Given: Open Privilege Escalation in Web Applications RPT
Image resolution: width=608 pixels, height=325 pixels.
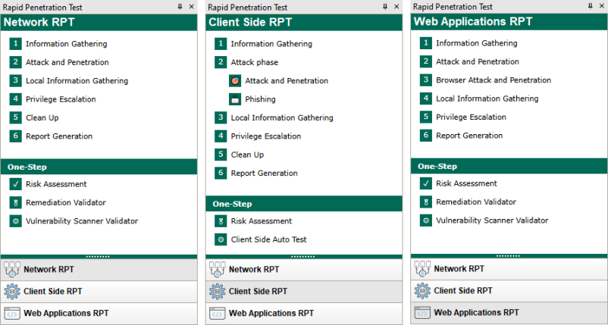Looking at the screenshot, I should [x=471, y=117].
